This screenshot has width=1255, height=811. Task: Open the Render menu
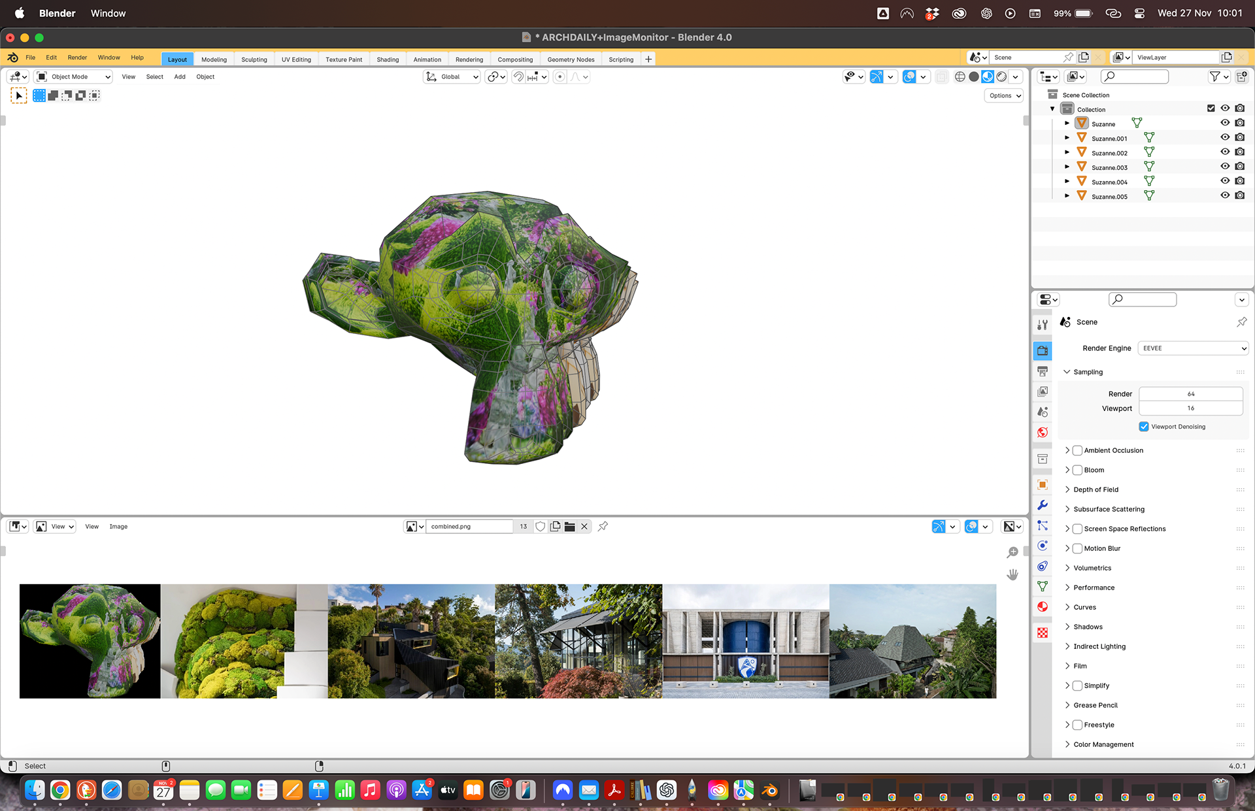point(77,58)
